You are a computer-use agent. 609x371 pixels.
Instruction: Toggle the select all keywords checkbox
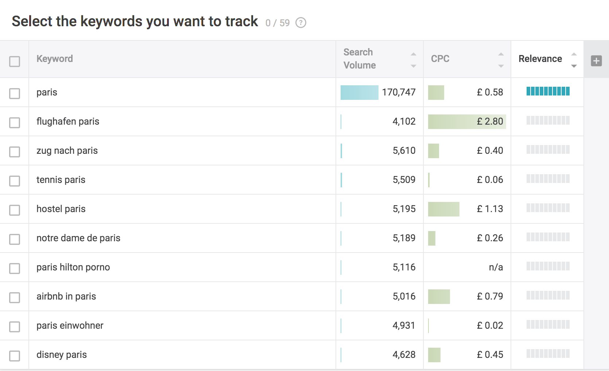(x=15, y=61)
